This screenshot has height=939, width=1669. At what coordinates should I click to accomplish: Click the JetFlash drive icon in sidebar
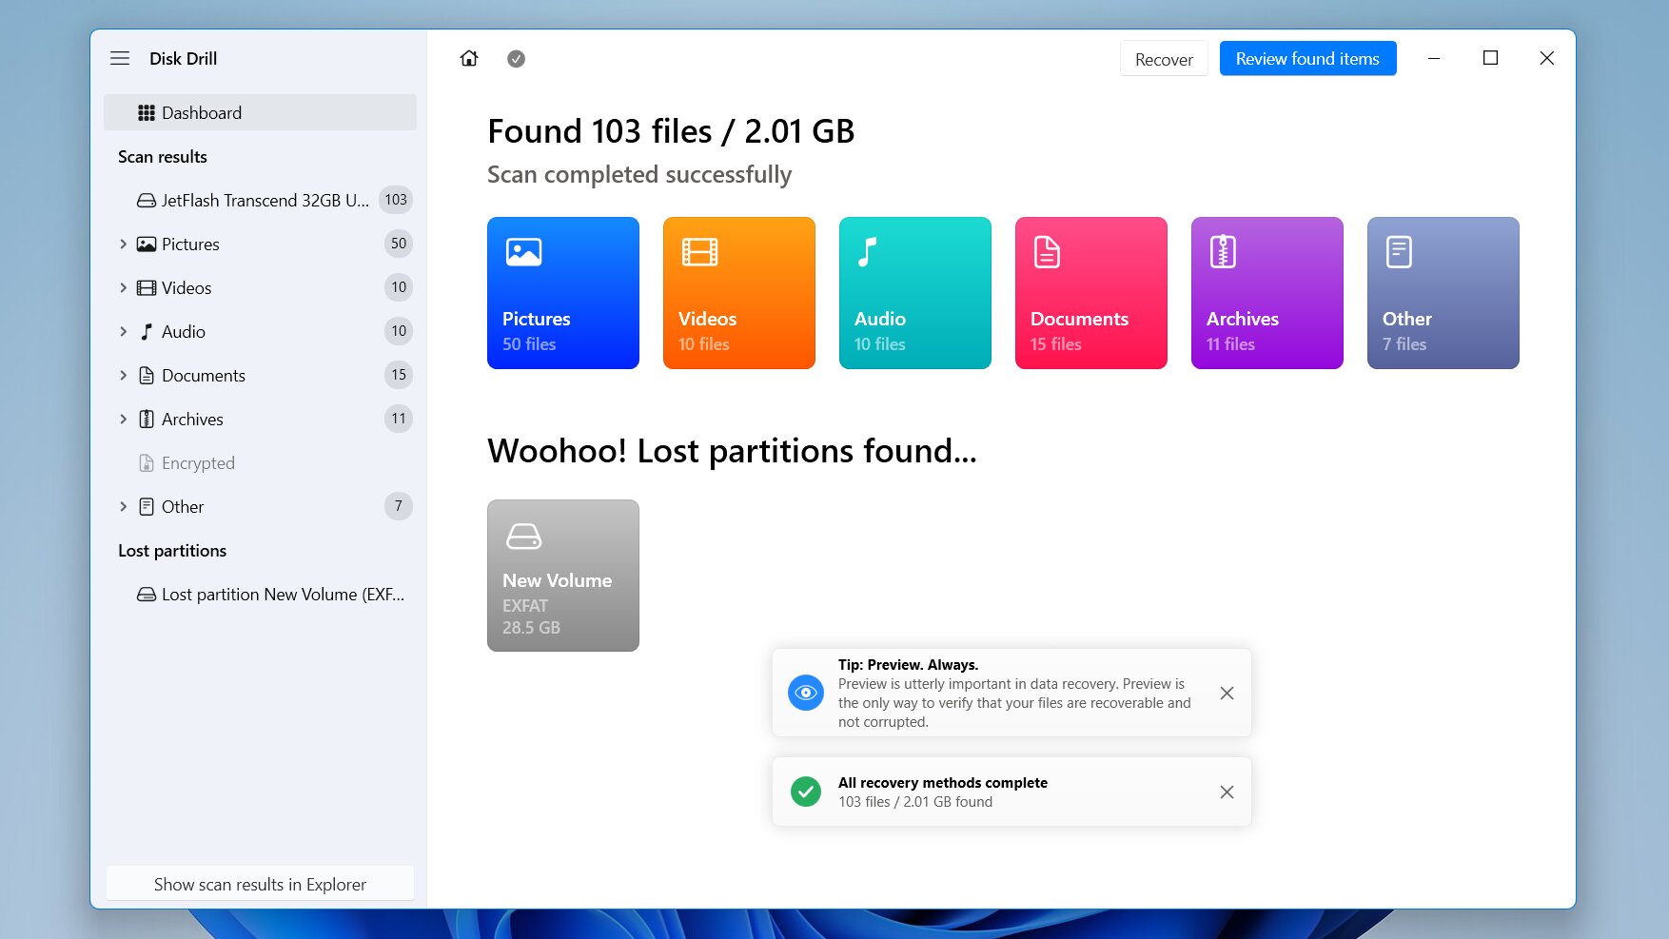pos(147,201)
